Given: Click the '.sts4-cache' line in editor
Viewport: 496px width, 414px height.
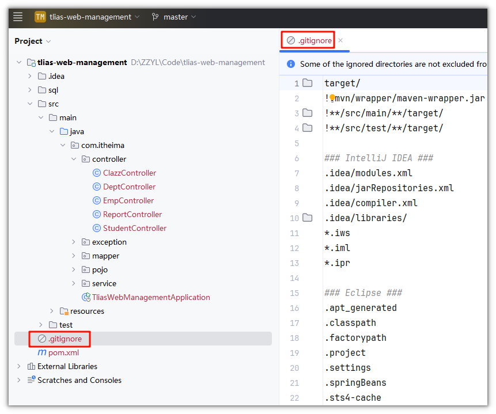Looking at the screenshot, I should (353, 397).
